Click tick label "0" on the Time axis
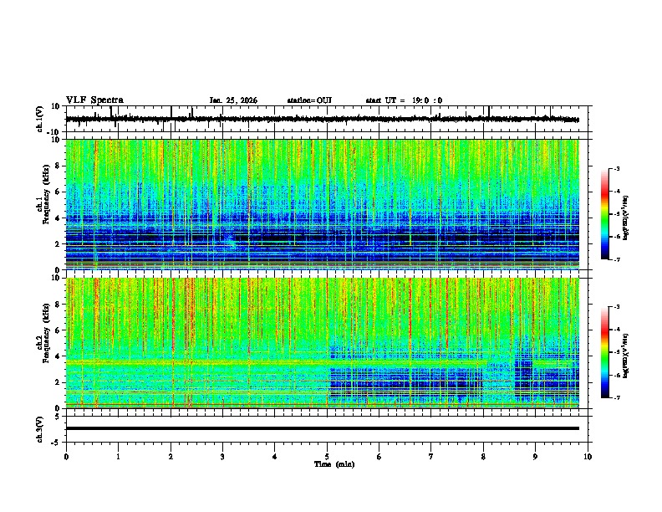This screenshot has width=662, height=512. point(66,457)
